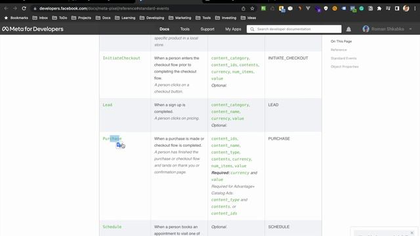Click num_items in Purchase row
Viewport: 420px width, 236px height.
[222, 166]
